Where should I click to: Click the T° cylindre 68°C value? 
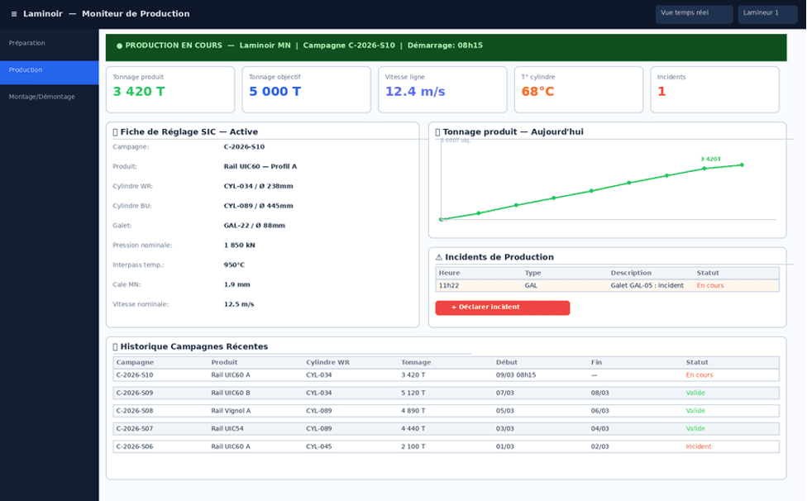(x=537, y=92)
